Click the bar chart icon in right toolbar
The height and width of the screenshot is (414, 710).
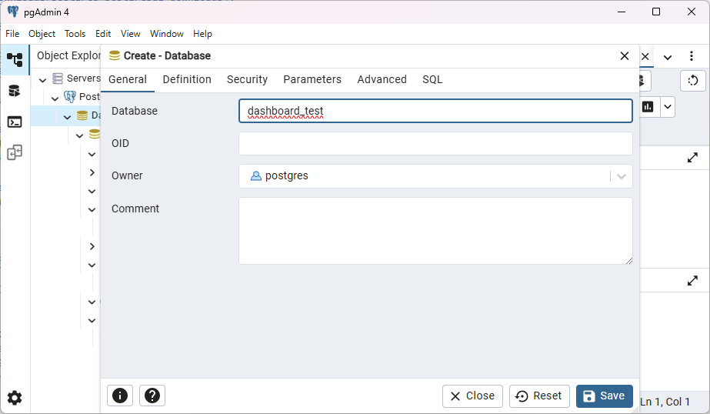point(648,107)
